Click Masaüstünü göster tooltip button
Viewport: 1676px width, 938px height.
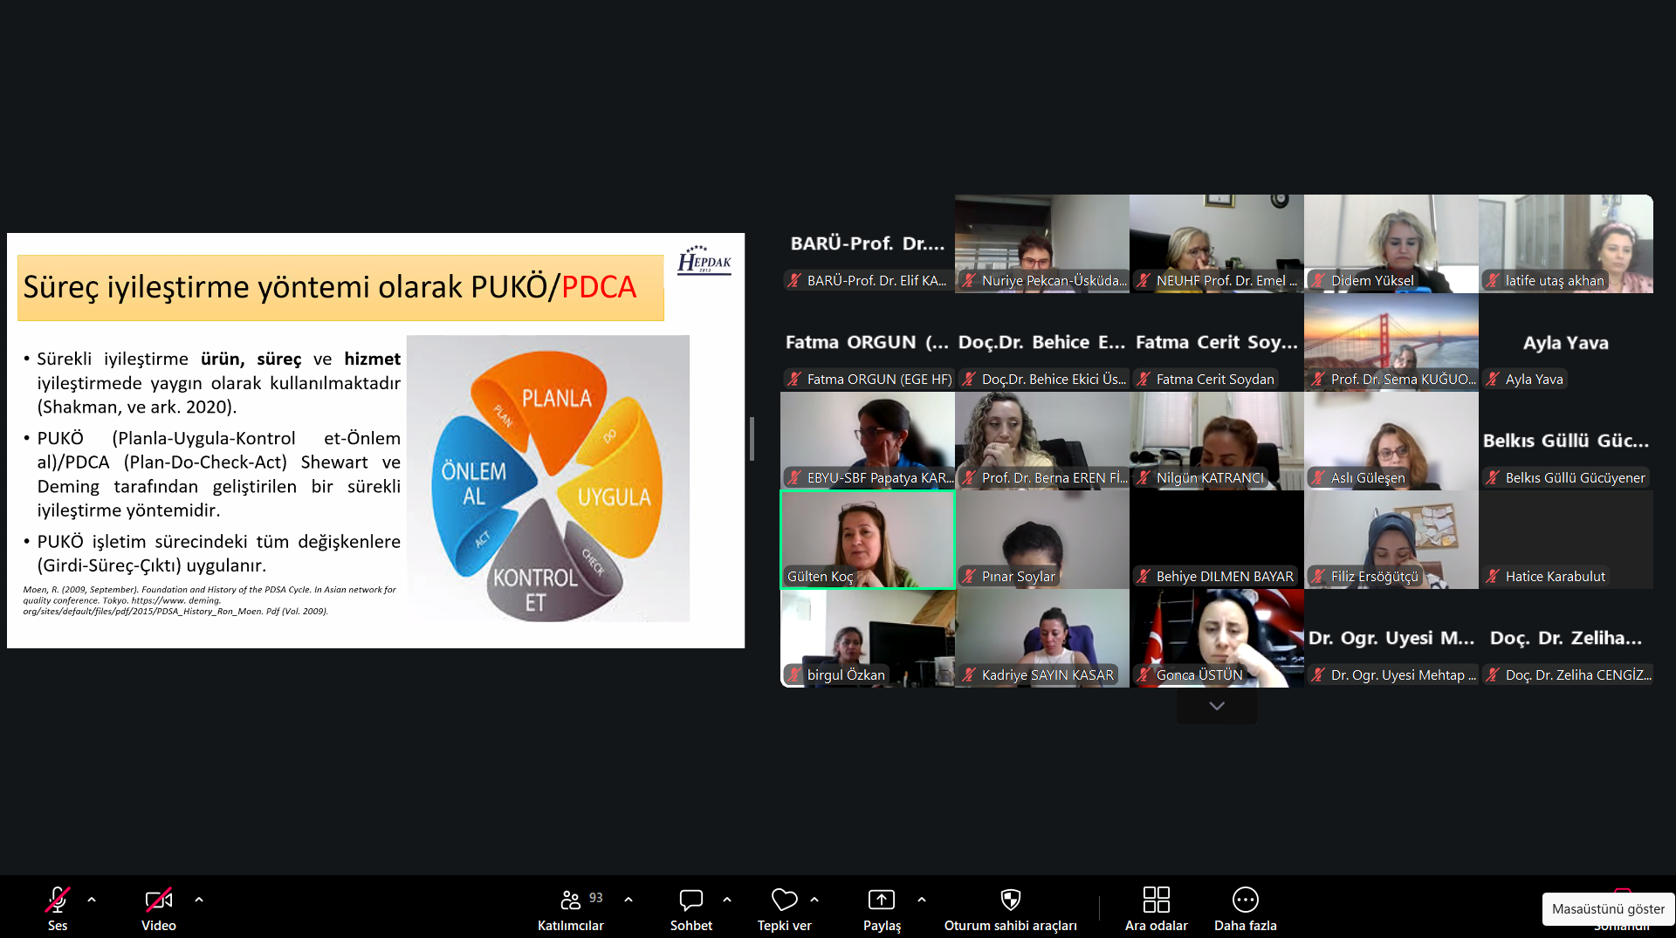click(1608, 908)
